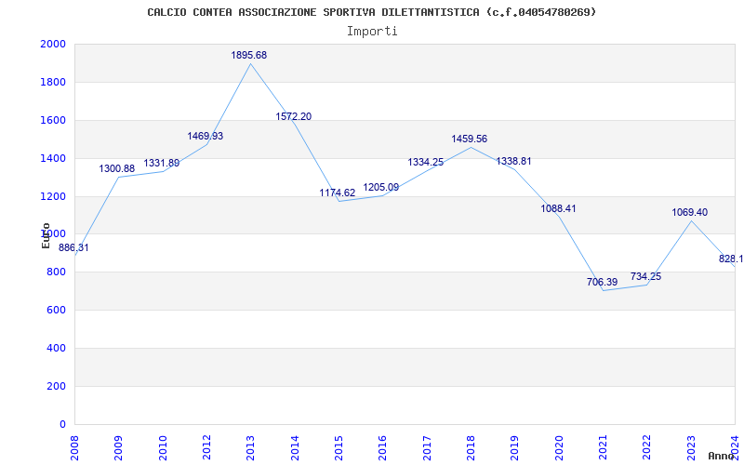Click the chart title CALCIO CONTEA ASSOCIAZIONE
Viewport: 744px width, 465px height.
click(371, 12)
